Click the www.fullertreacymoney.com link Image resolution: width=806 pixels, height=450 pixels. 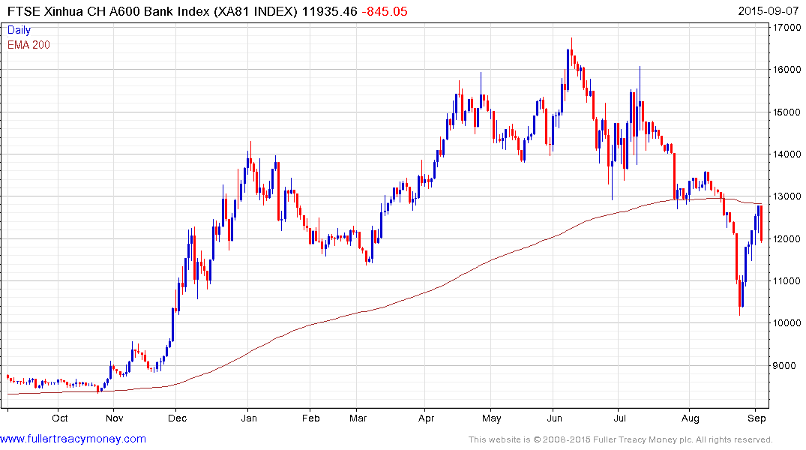pyautogui.click(x=73, y=439)
